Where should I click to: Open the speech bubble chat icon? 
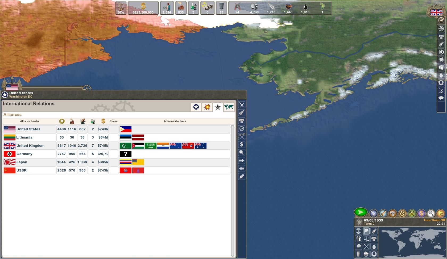tap(441, 98)
